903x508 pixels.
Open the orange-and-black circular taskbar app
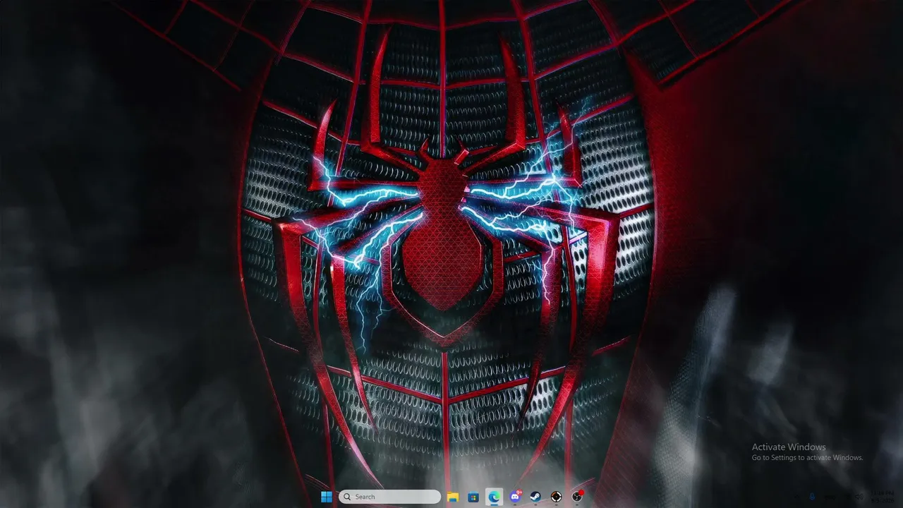[x=556, y=497]
